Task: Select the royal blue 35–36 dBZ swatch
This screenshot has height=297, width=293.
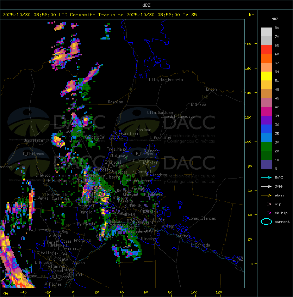Action: [266, 129]
